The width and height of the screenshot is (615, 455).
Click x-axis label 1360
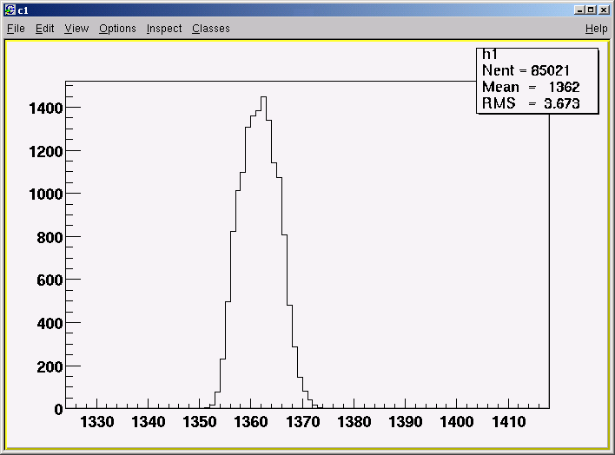[251, 422]
